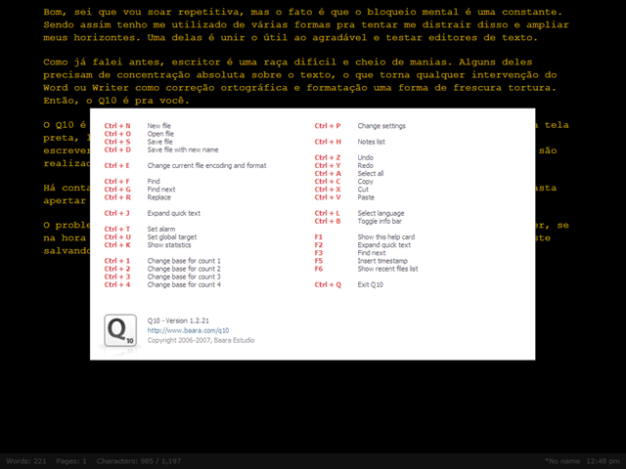Open the http://www.baara.com/q10 link
The height and width of the screenshot is (469, 626).
pos(188,330)
